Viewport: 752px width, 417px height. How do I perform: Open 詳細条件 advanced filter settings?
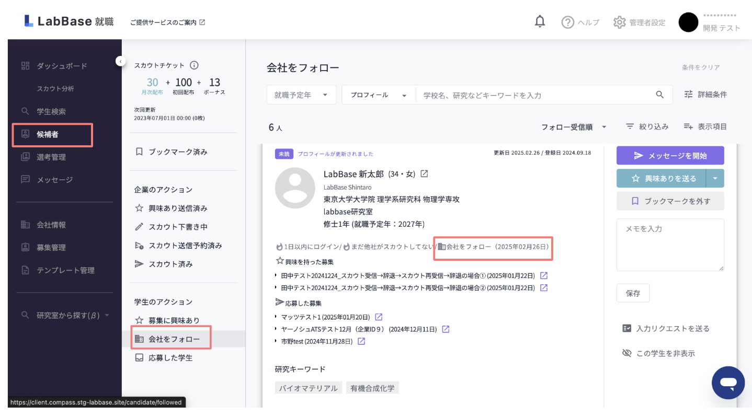[x=705, y=95]
